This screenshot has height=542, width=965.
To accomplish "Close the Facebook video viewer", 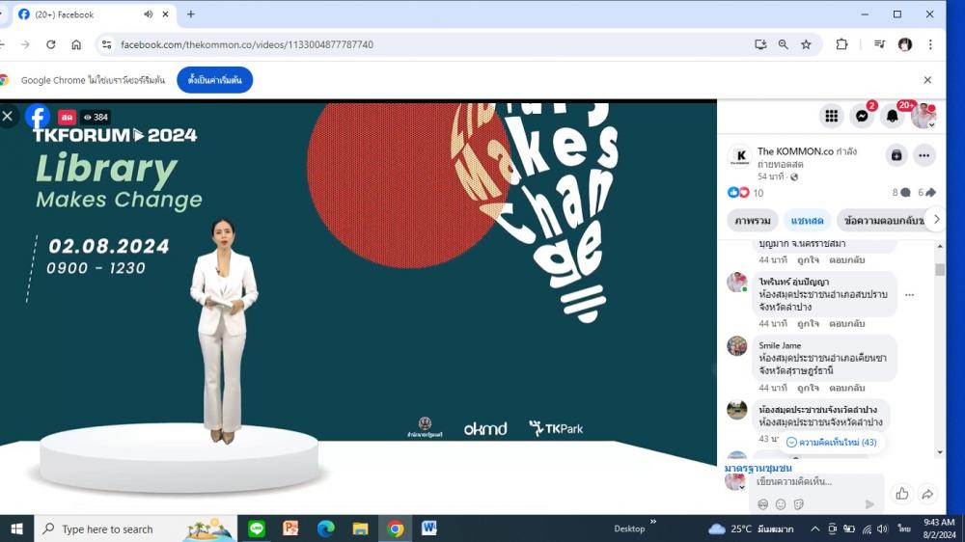I will (x=8, y=116).
